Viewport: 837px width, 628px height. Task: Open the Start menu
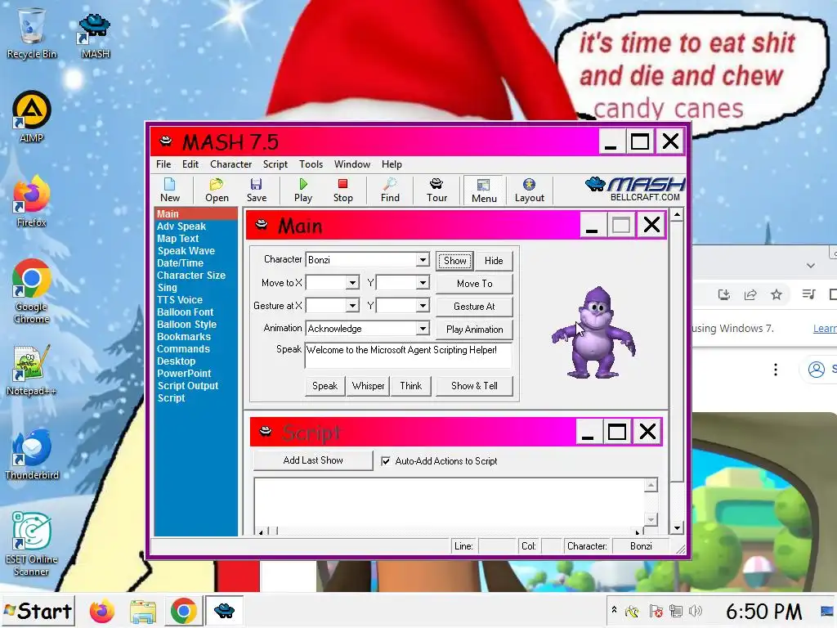(x=38, y=611)
